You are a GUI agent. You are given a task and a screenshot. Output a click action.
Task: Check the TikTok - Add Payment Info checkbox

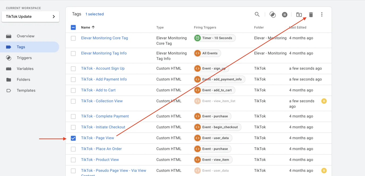click(x=73, y=79)
